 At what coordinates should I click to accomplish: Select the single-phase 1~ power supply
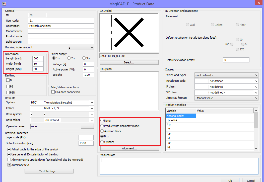pyautogui.click(x=54, y=58)
